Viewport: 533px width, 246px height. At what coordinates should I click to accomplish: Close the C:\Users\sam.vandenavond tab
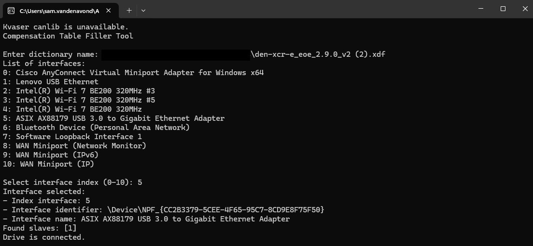110,10
